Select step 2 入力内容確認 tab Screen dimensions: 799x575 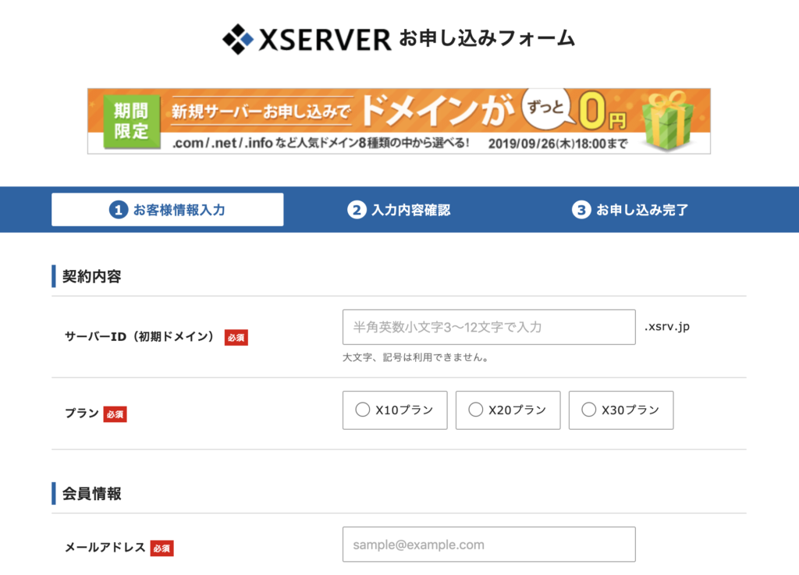[x=399, y=210]
